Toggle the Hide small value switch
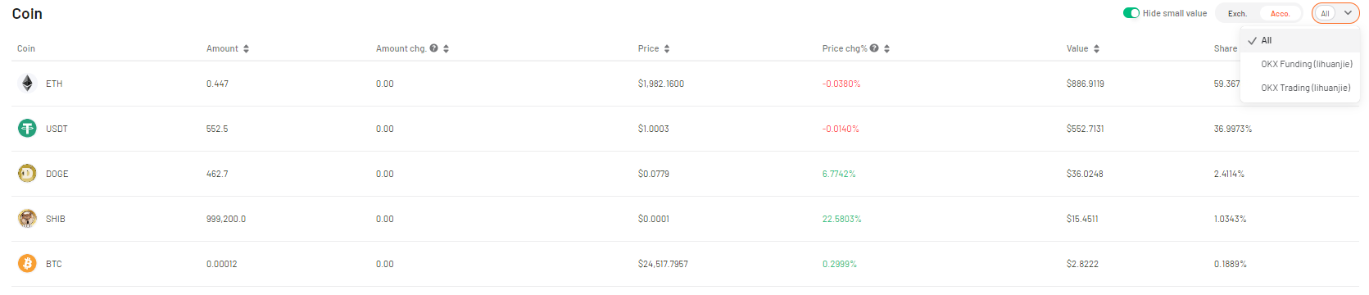 point(1131,13)
